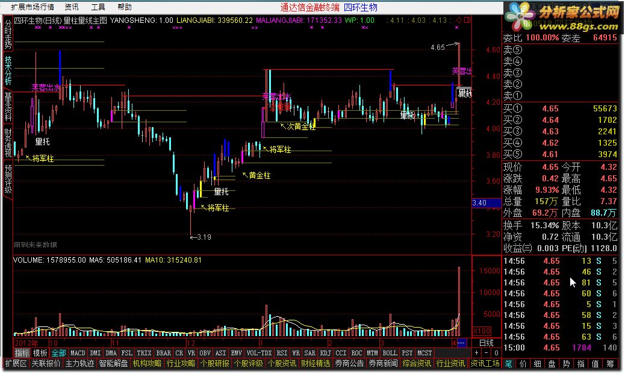The width and height of the screenshot is (625, 374).
Task: Click the minus zoom button beside indicator tabs
Action: [x=486, y=353]
